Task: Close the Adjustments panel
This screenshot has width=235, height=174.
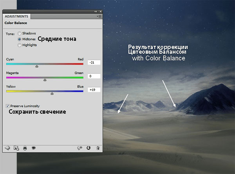Action: click(101, 11)
